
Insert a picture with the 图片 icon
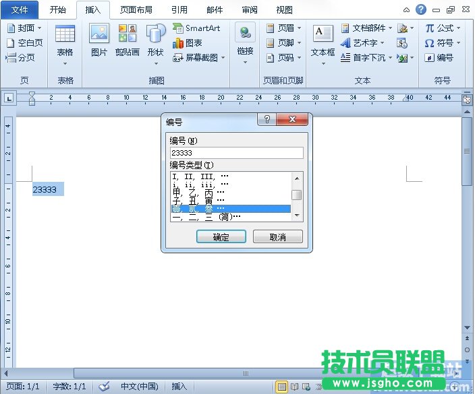click(99, 40)
